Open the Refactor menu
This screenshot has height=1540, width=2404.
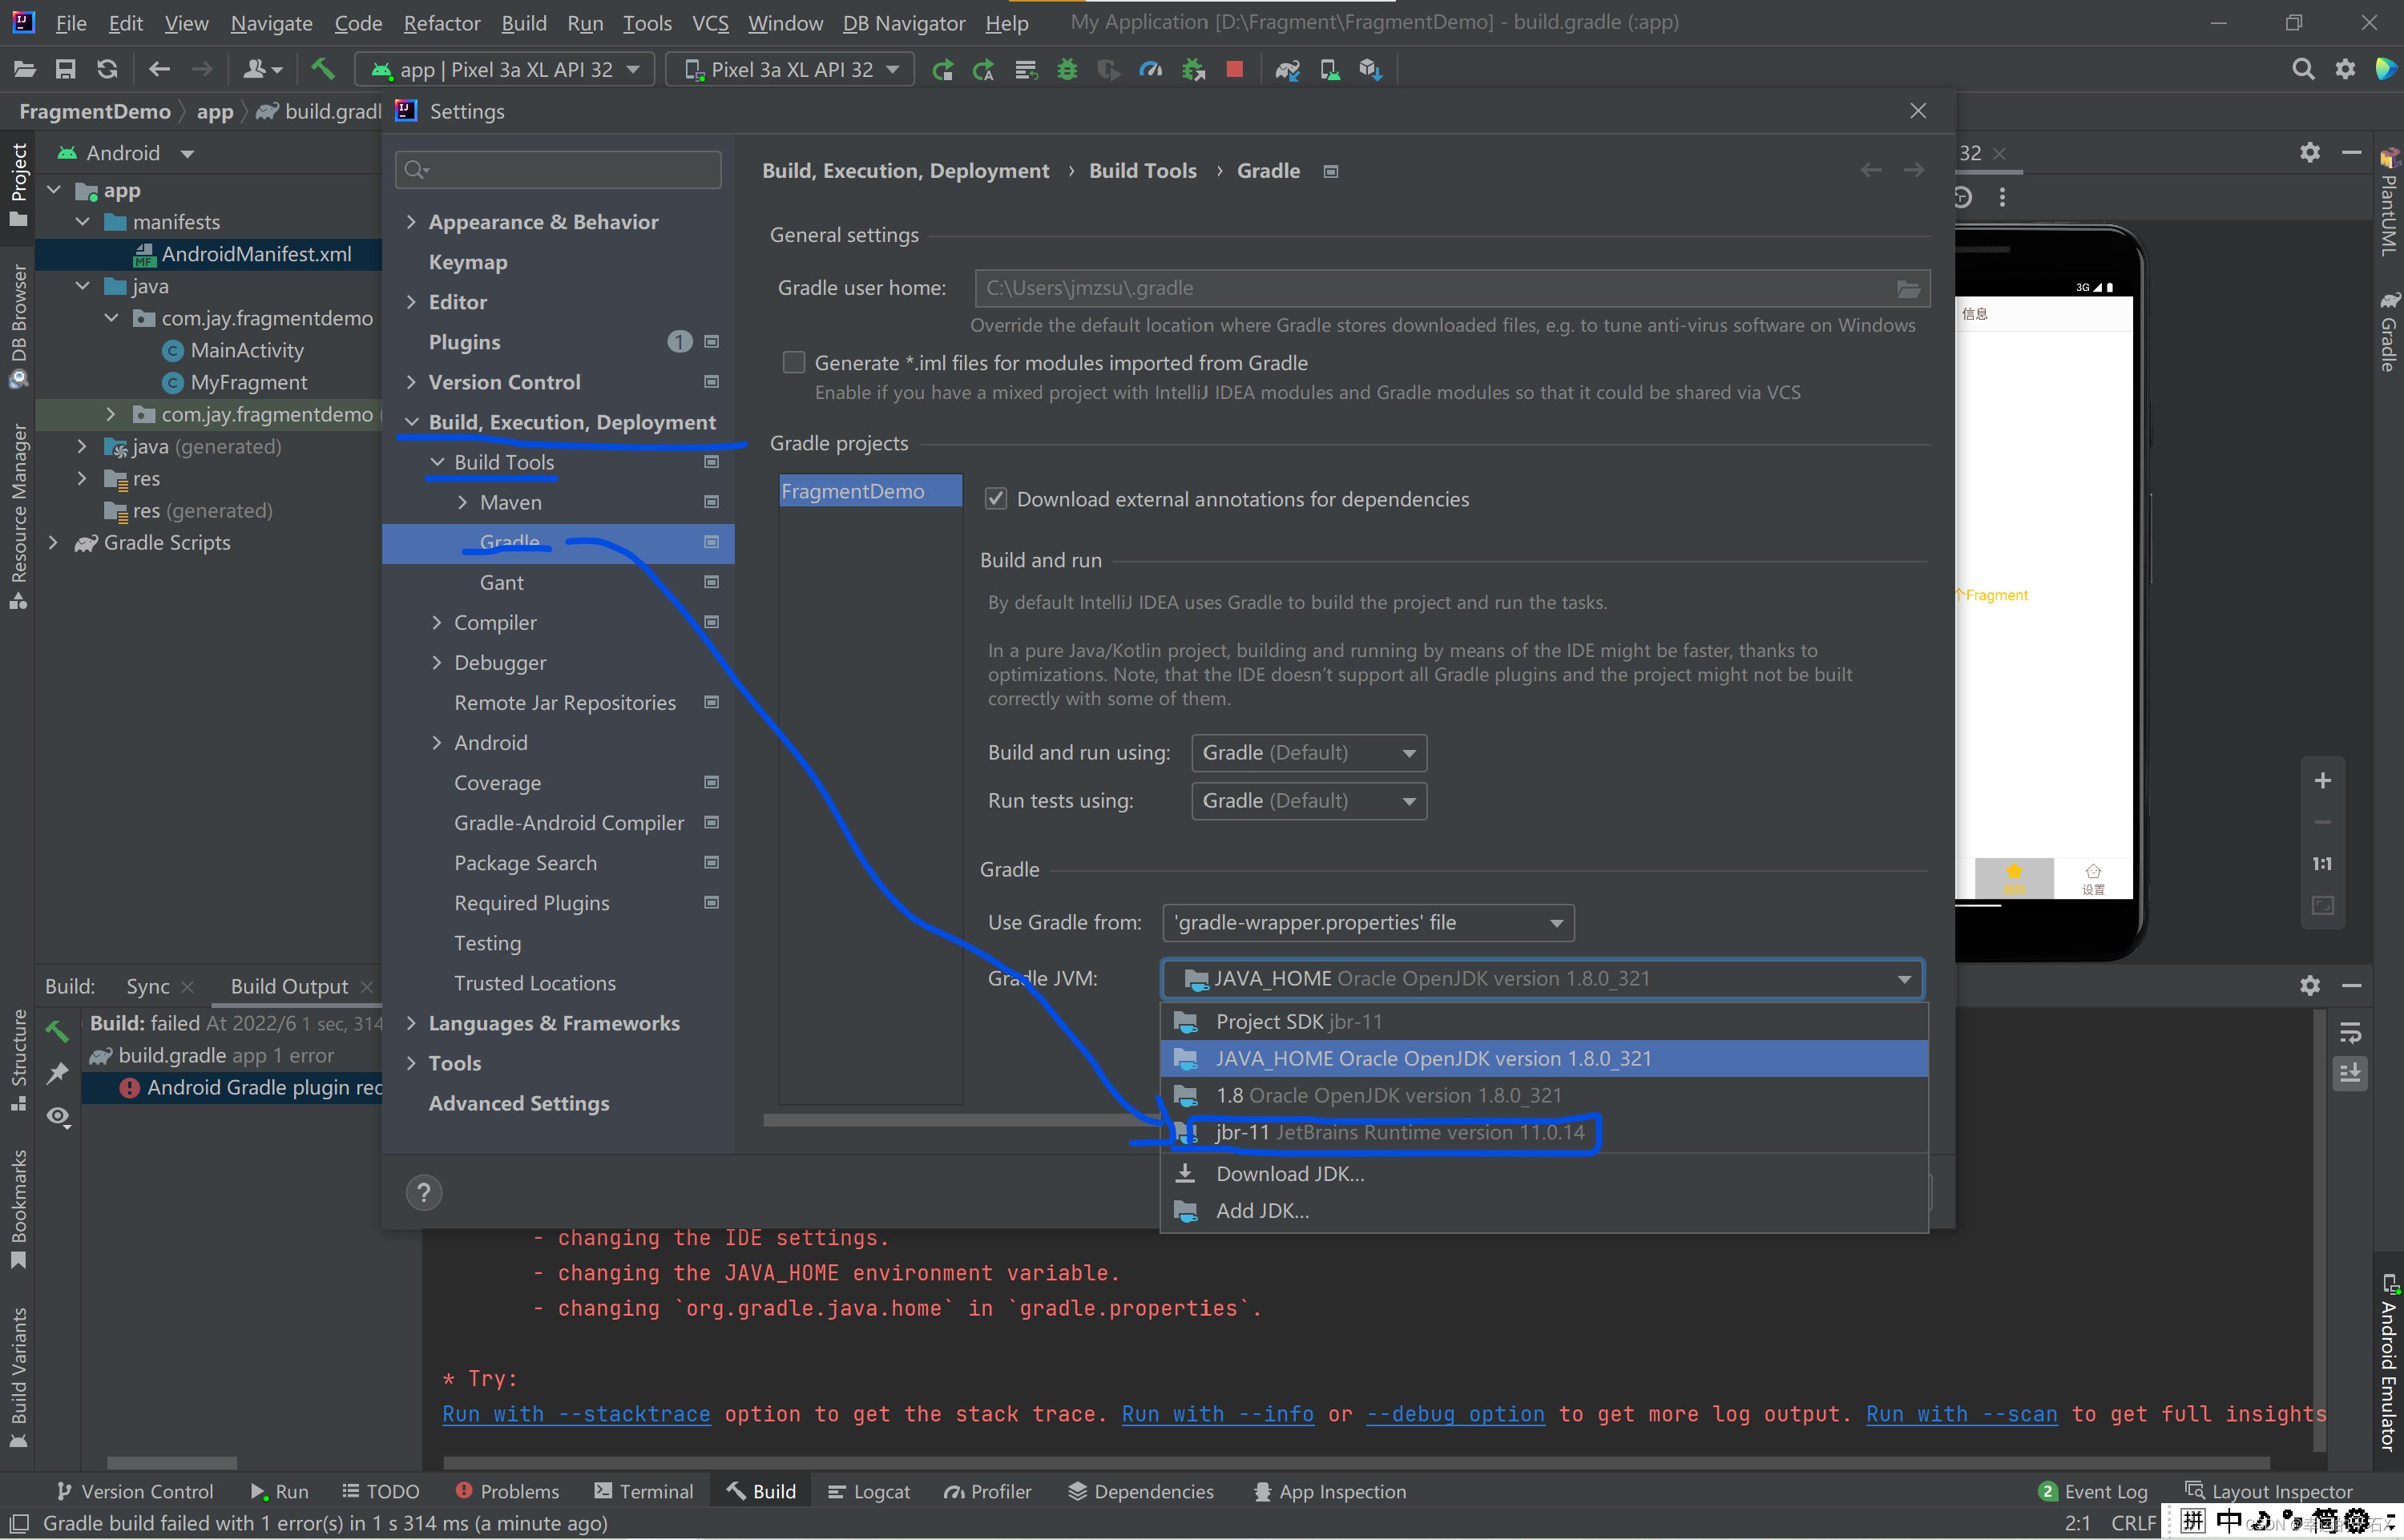(441, 22)
